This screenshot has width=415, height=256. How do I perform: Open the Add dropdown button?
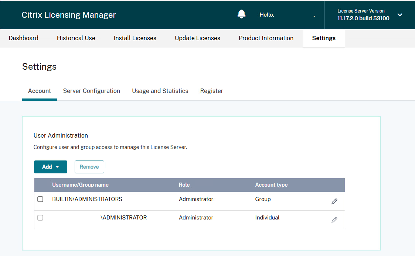51,167
